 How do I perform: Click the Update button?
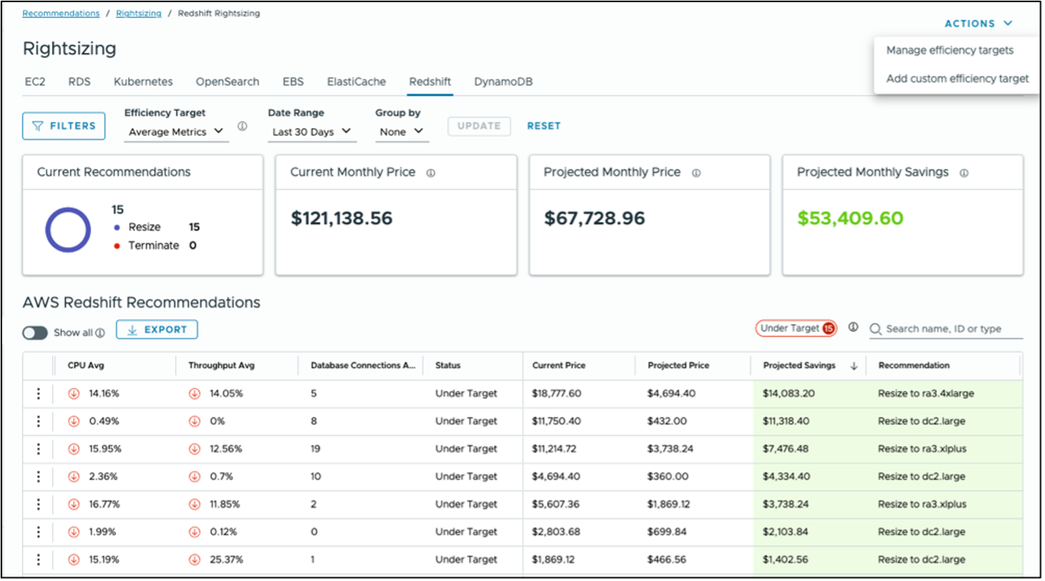click(479, 126)
